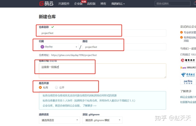Open the 开源软件 menu item

(x=64, y=4)
